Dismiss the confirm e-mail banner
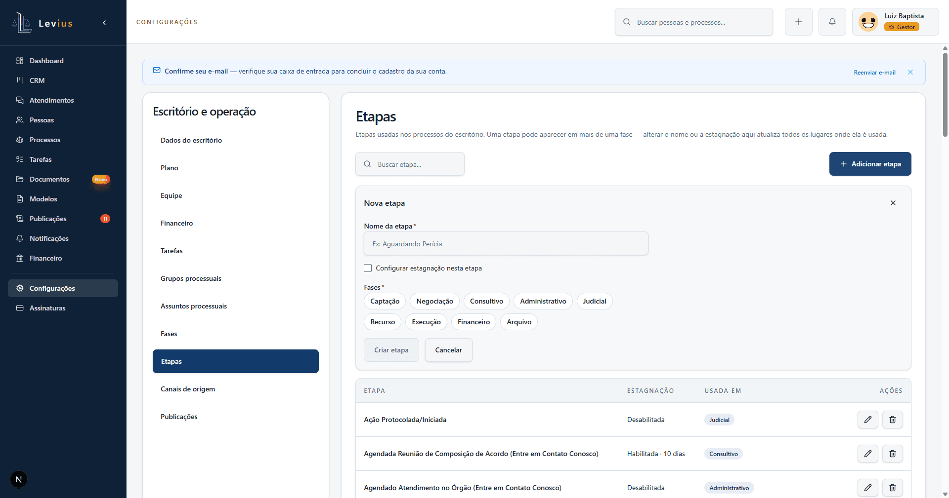949x498 pixels. [x=910, y=72]
